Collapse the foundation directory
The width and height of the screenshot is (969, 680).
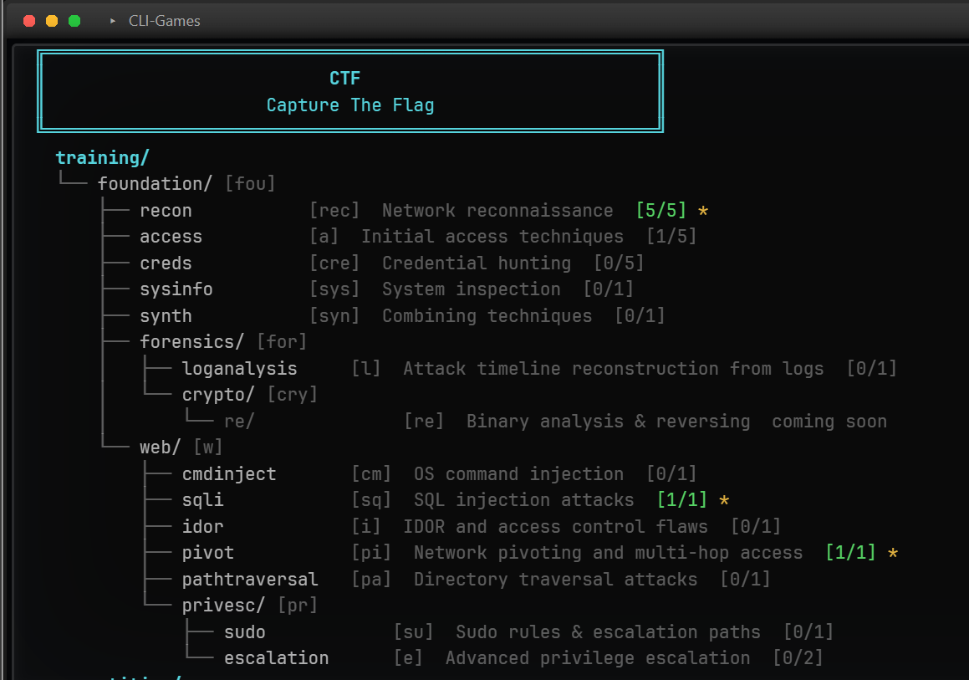[155, 183]
